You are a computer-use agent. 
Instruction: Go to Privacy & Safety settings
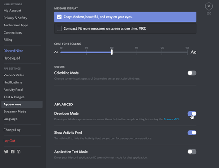pos(15,18)
